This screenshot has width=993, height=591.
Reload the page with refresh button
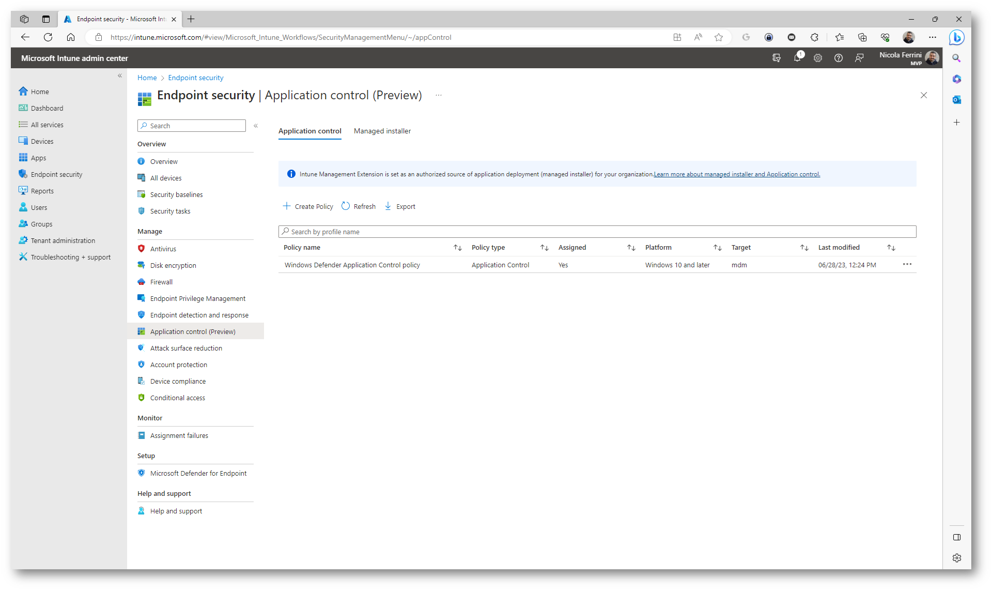48,37
